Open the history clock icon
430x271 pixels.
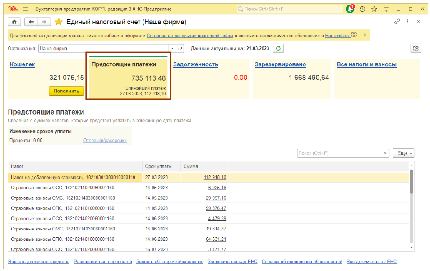click(x=362, y=9)
